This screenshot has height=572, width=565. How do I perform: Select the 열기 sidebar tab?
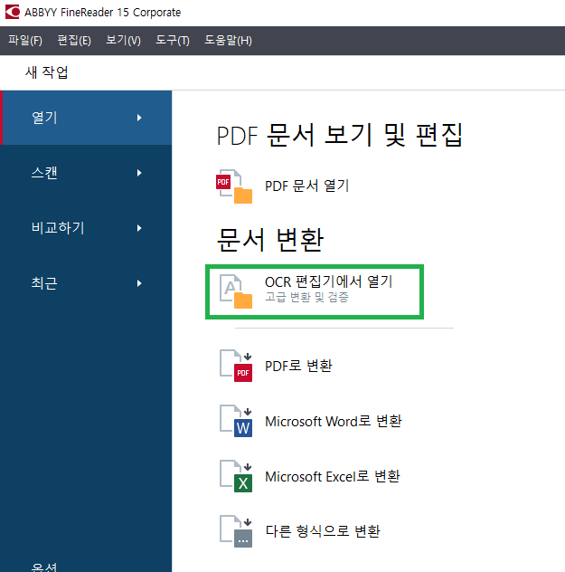86,118
